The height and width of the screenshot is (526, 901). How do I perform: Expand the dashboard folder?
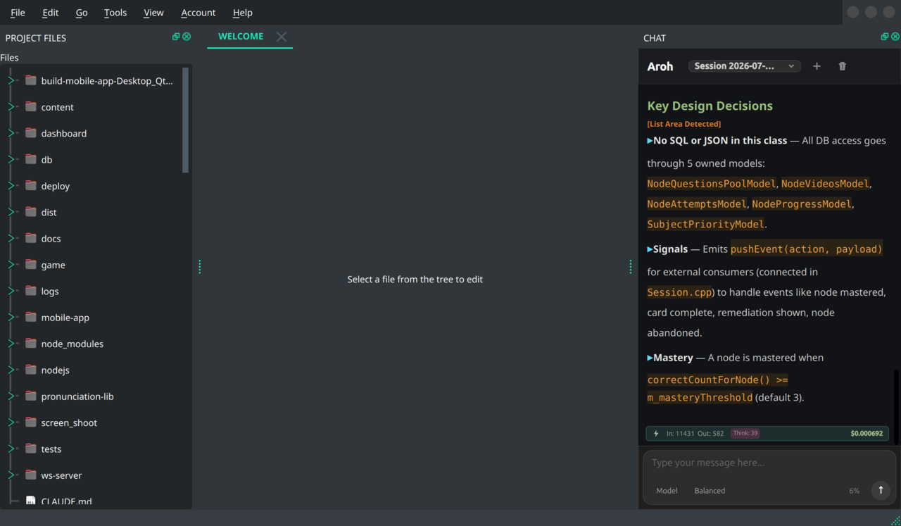coord(11,133)
